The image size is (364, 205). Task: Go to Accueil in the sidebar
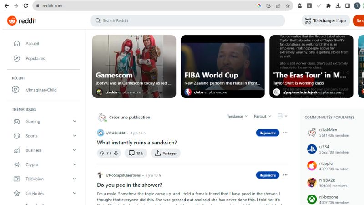point(32,44)
